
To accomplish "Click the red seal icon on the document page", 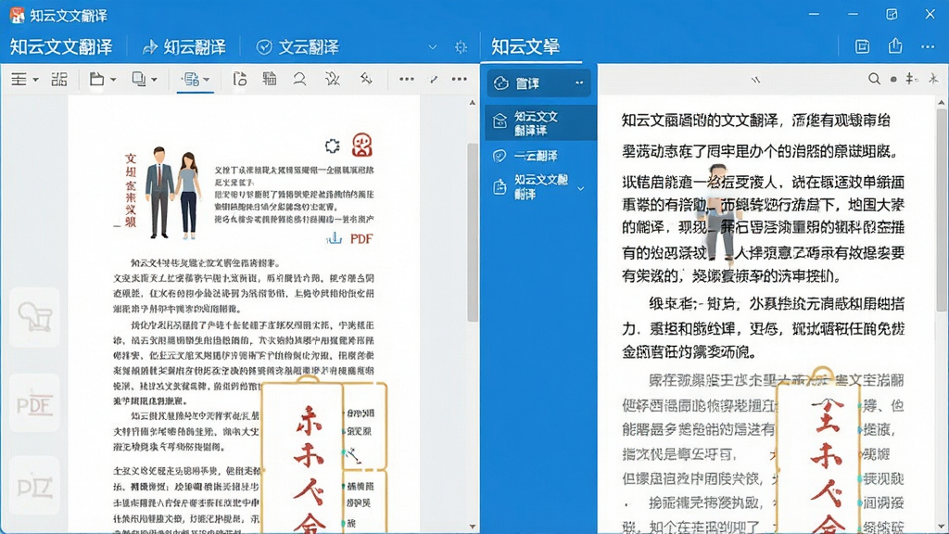I will [362, 146].
